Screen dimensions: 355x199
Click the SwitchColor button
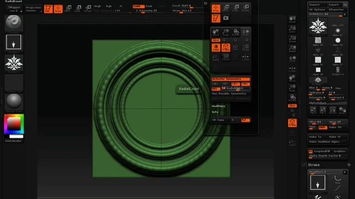click(x=13, y=141)
